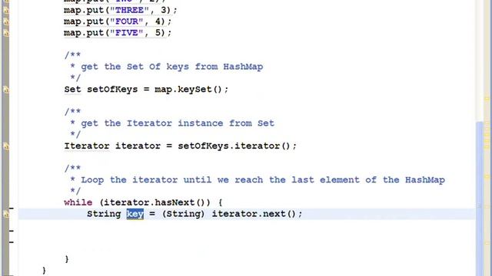Place cursor in the line map.put("FOUR", 4);
Viewport: 492px width, 276px height.
pyautogui.click(x=118, y=21)
